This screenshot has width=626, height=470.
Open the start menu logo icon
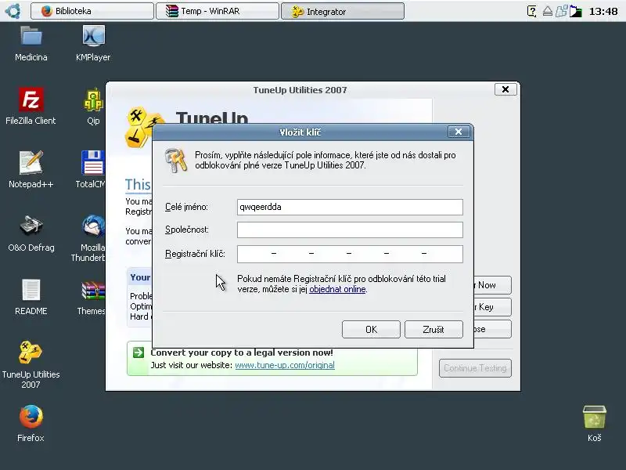tap(13, 11)
